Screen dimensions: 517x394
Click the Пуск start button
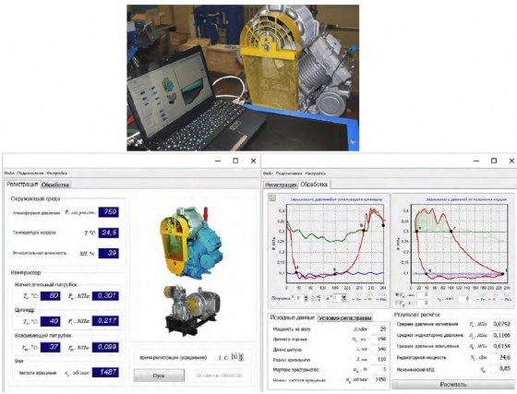pyautogui.click(x=159, y=376)
